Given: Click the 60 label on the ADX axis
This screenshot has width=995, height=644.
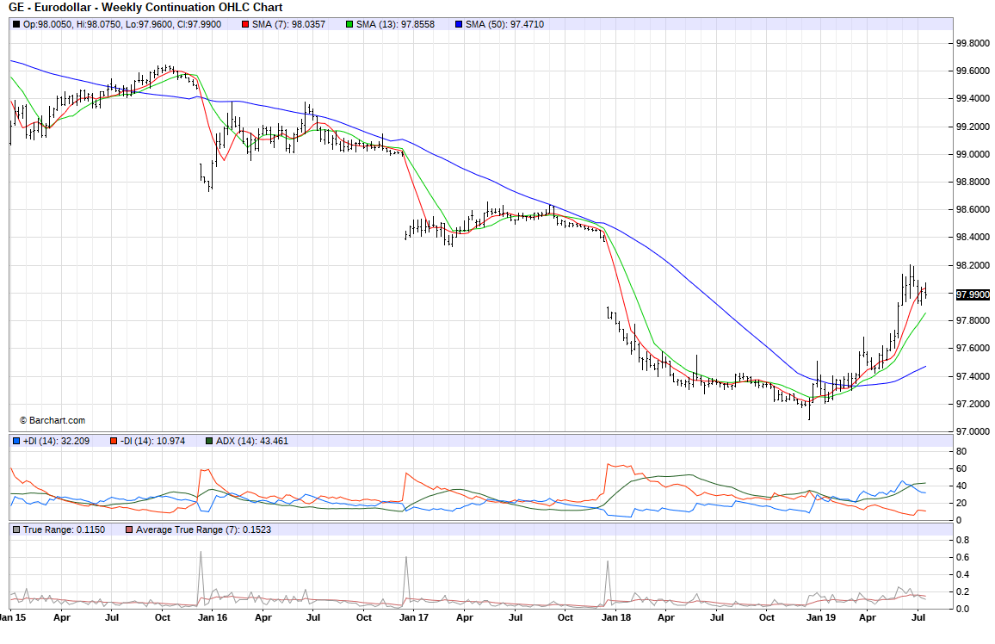Looking at the screenshot, I should pos(961,469).
